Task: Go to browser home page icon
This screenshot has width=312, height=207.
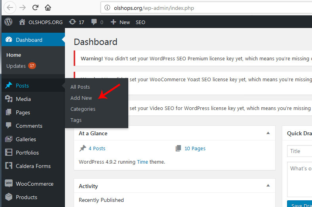Action: [x=48, y=7]
